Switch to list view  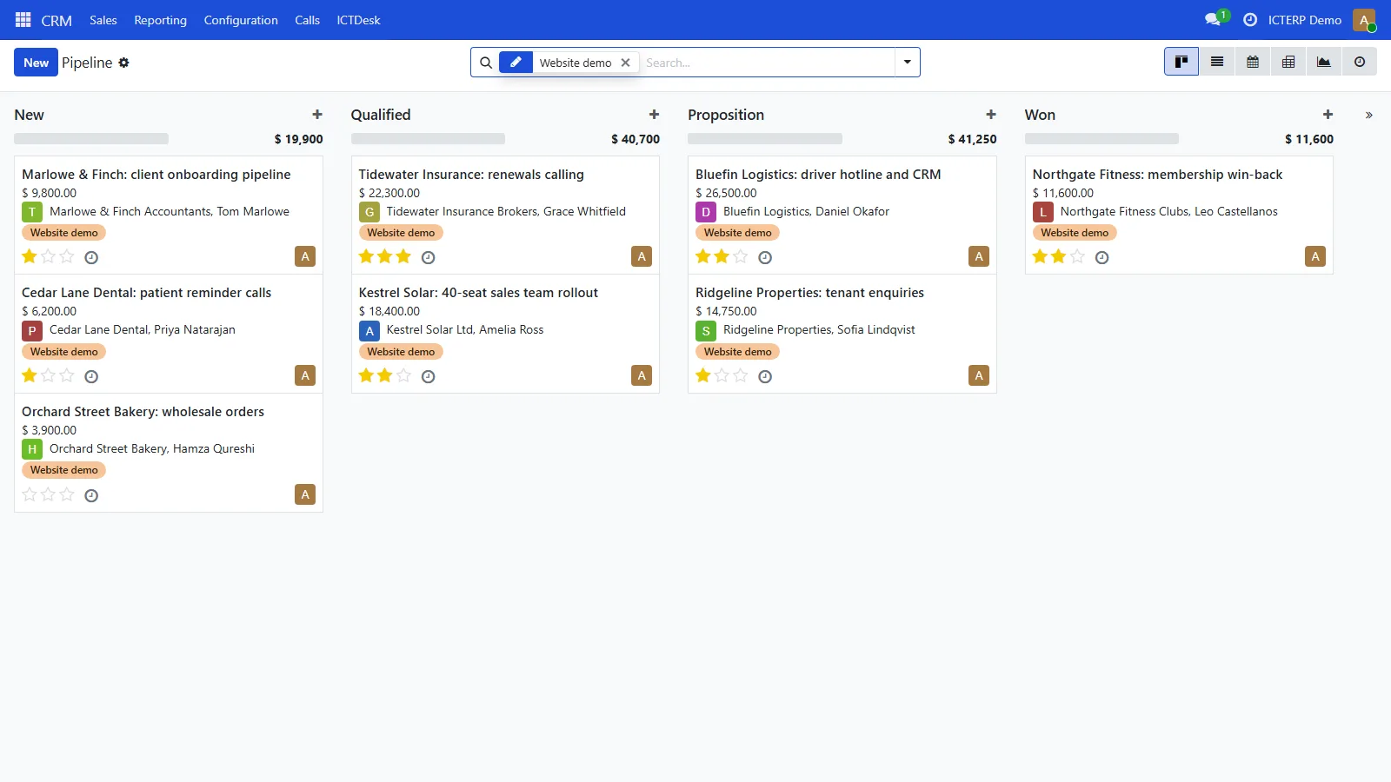click(1217, 62)
